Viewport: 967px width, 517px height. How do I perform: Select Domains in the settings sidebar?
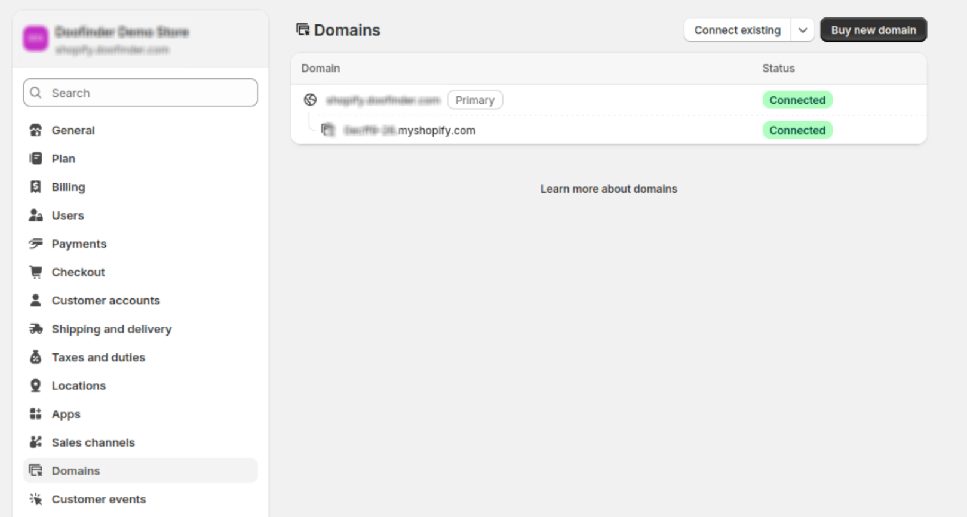point(75,470)
